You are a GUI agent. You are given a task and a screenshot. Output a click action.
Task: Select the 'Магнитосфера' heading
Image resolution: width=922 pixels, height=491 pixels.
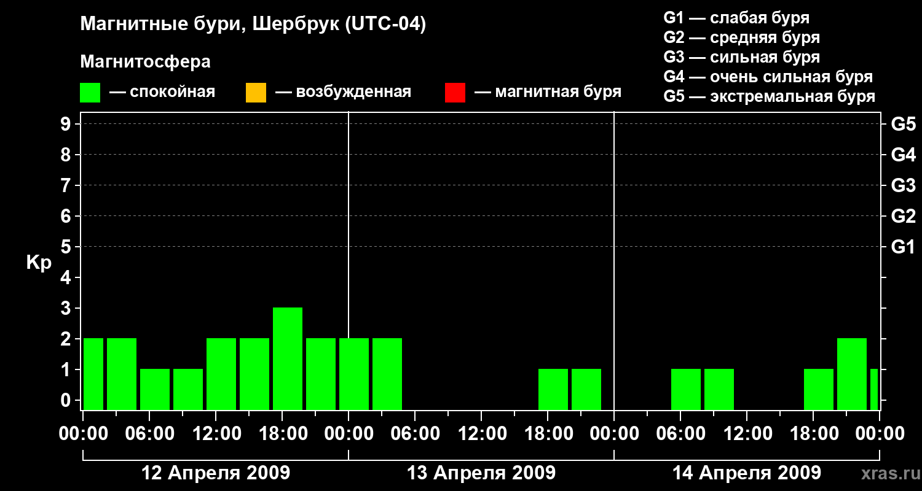point(146,62)
